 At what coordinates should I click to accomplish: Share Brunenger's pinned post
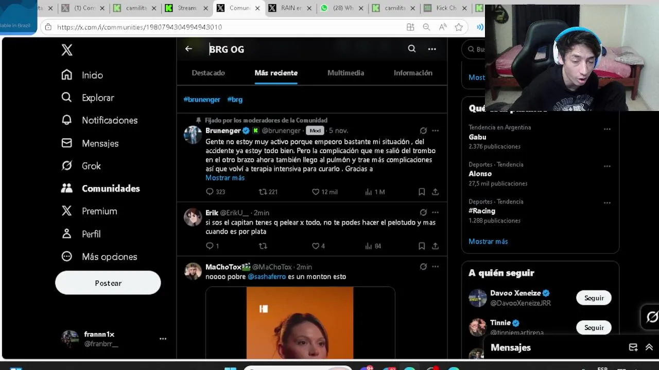(x=435, y=192)
